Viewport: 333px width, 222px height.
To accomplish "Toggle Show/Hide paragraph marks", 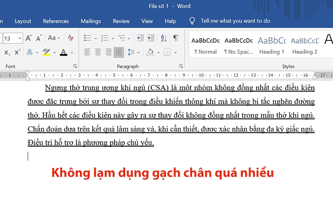I will tap(176, 38).
